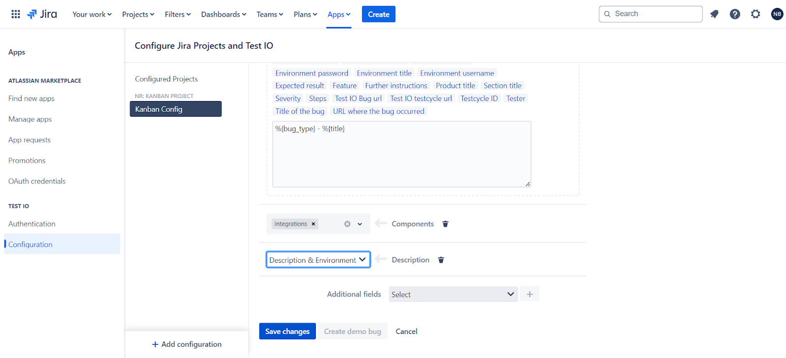Insert the Title of the bug placeholder
786x358 pixels.
[x=300, y=111]
